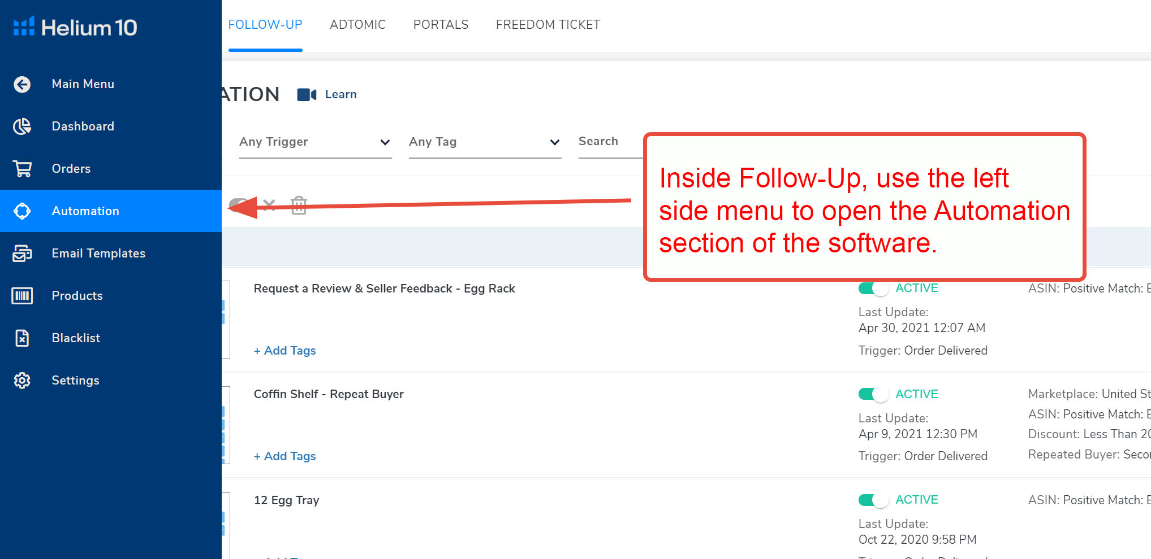Switch to the ADTOMIC tab
Image resolution: width=1151 pixels, height=559 pixels.
tap(358, 25)
